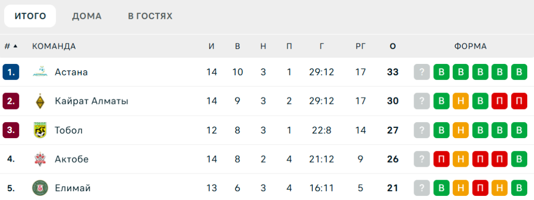Click the gray question mark next match icon for Тобол

pos(422,130)
